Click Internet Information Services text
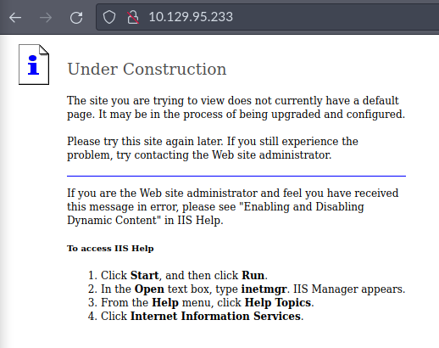The width and height of the screenshot is (439, 348). (215, 316)
